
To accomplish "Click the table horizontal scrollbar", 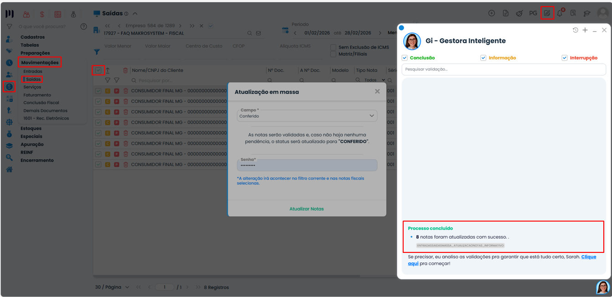I will [x=226, y=276].
